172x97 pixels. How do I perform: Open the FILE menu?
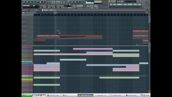(111, 4)
